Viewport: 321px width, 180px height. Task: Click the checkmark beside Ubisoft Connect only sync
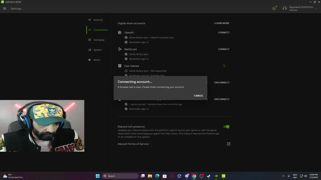pos(126,37)
